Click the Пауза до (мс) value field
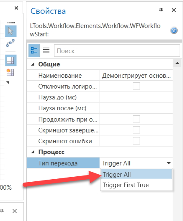Image resolution: width=183 pixels, height=221 pixels. pyautogui.click(x=136, y=97)
